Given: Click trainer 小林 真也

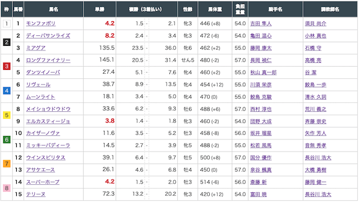Looking at the screenshot, I should 315,36.
